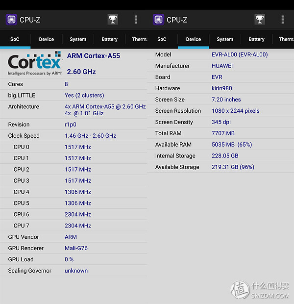Screen dimensions: 294x304
Task: Select 'ARM Cortex-A55' heading text
Action: coord(94,56)
